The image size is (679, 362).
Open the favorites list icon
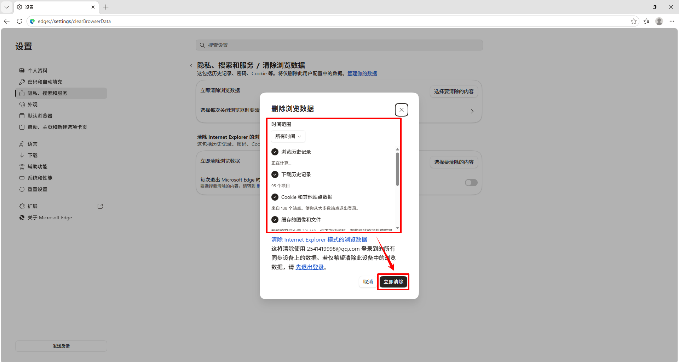click(646, 21)
